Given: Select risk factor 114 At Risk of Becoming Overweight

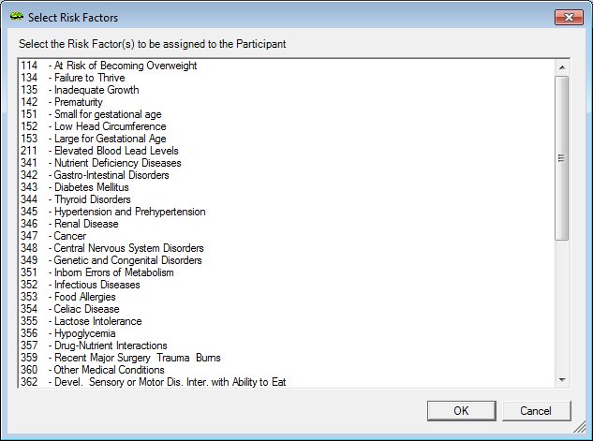Looking at the screenshot, I should 287,66.
